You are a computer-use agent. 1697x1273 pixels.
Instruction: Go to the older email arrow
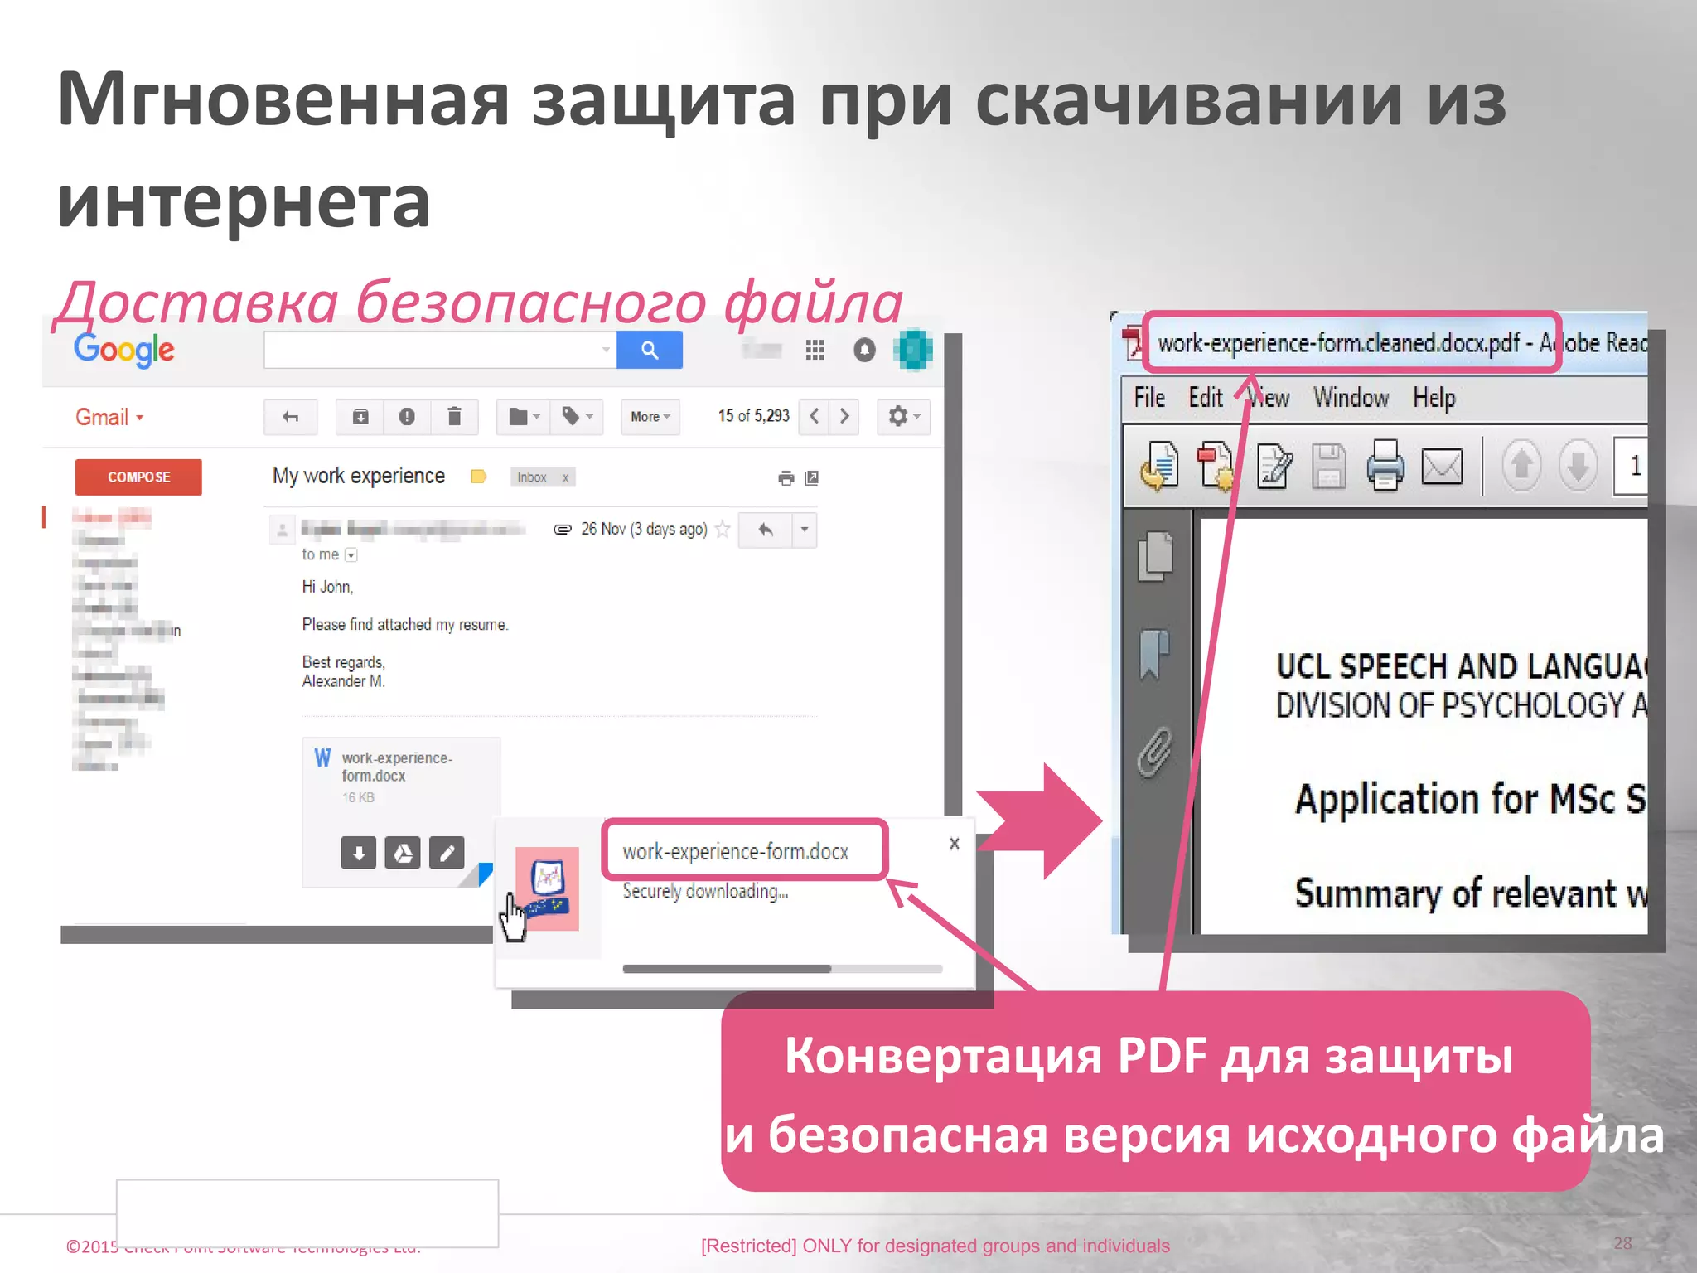pos(844,416)
